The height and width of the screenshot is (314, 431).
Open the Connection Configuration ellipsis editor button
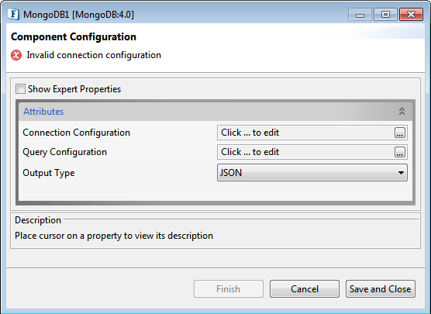(400, 133)
